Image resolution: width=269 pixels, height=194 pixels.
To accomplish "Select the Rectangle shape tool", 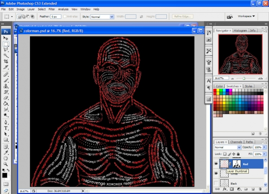I will pos(6,140).
